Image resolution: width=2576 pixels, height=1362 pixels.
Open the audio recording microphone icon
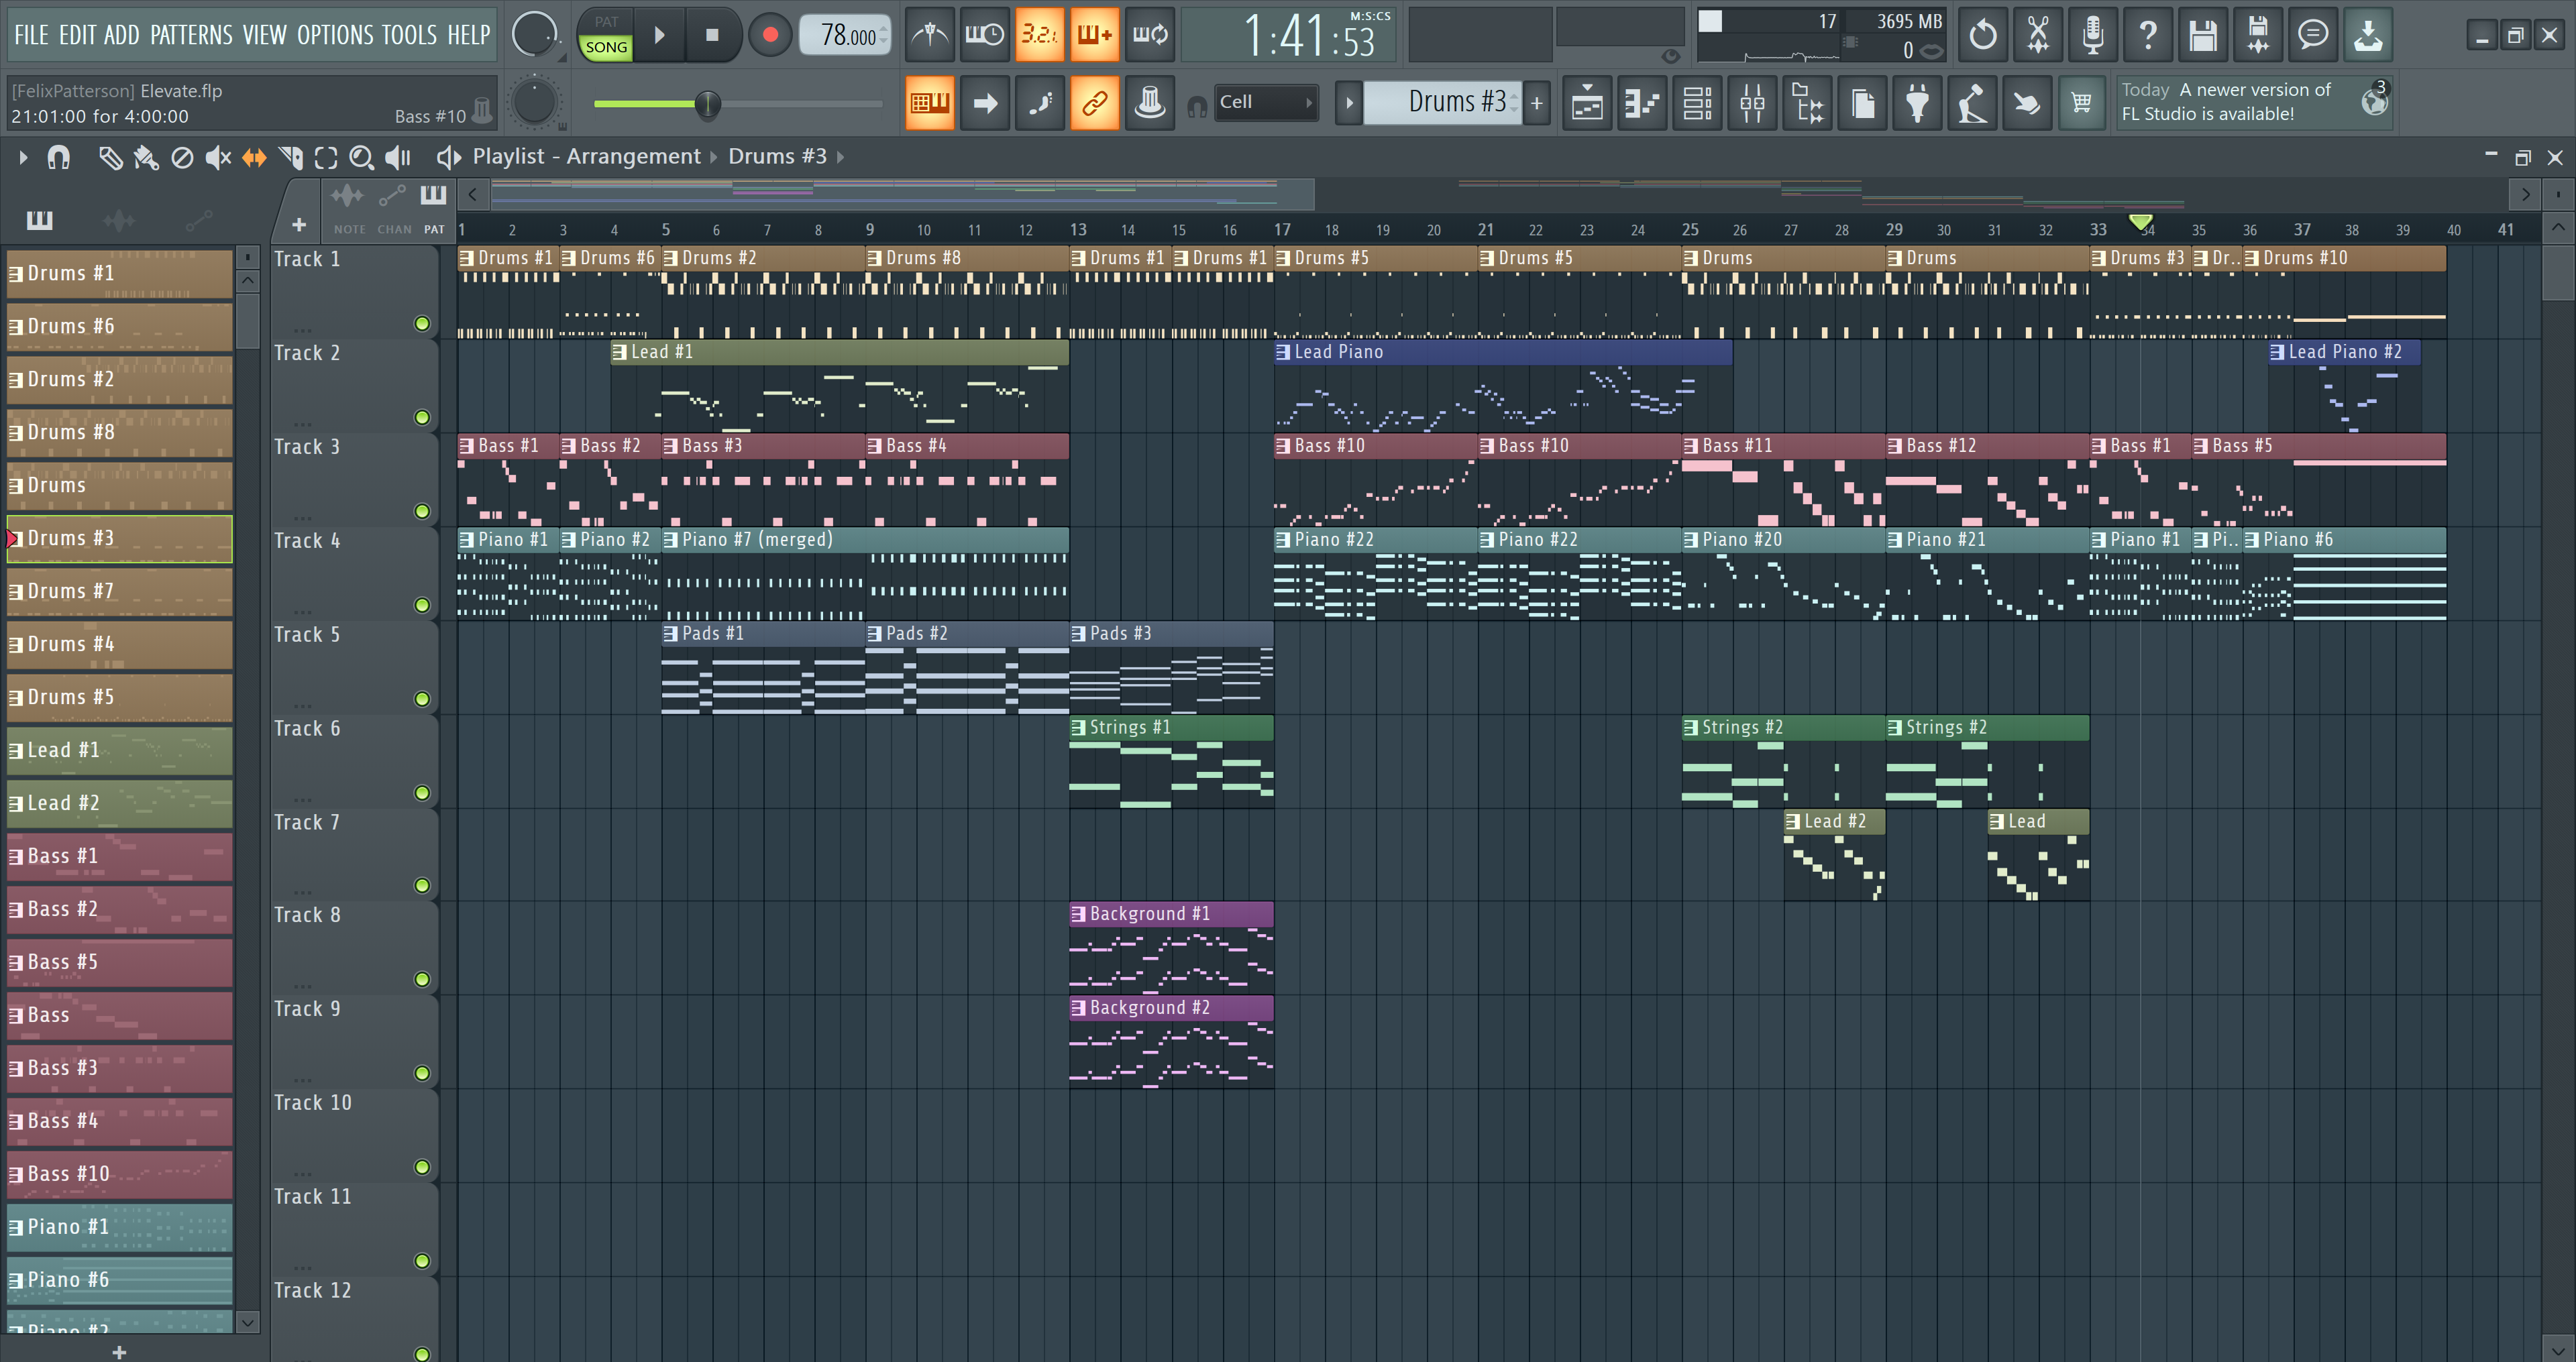2092,35
